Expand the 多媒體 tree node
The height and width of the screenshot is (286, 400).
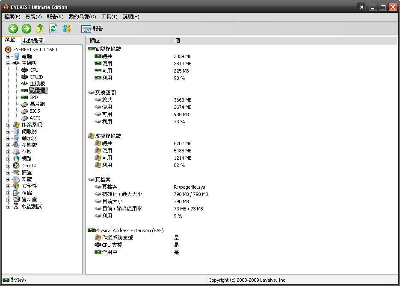pos(8,145)
